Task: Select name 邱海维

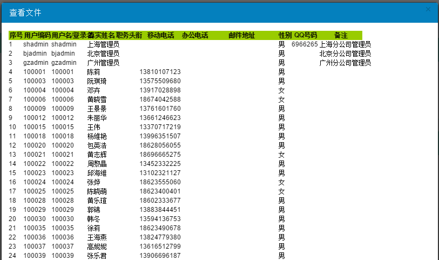Action: click(x=97, y=173)
